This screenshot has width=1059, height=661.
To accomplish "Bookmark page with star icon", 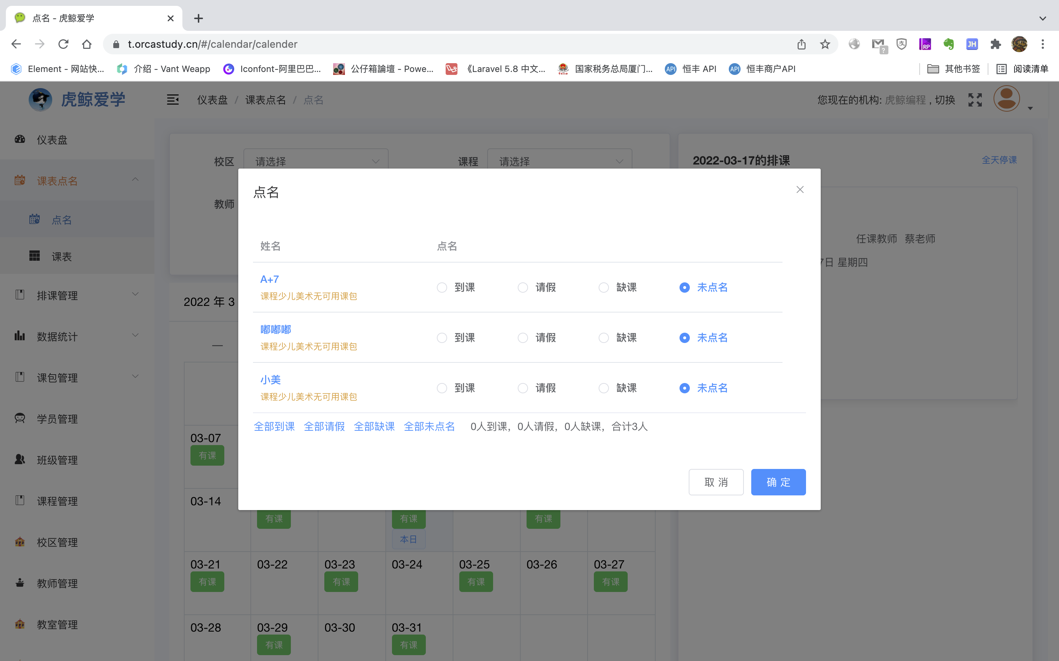I will pos(825,44).
